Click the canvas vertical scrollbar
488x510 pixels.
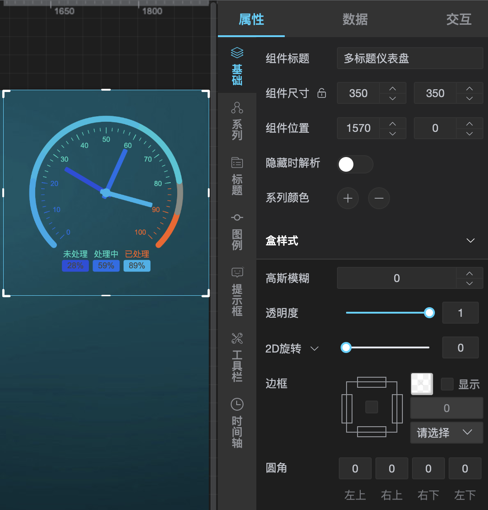(213, 256)
